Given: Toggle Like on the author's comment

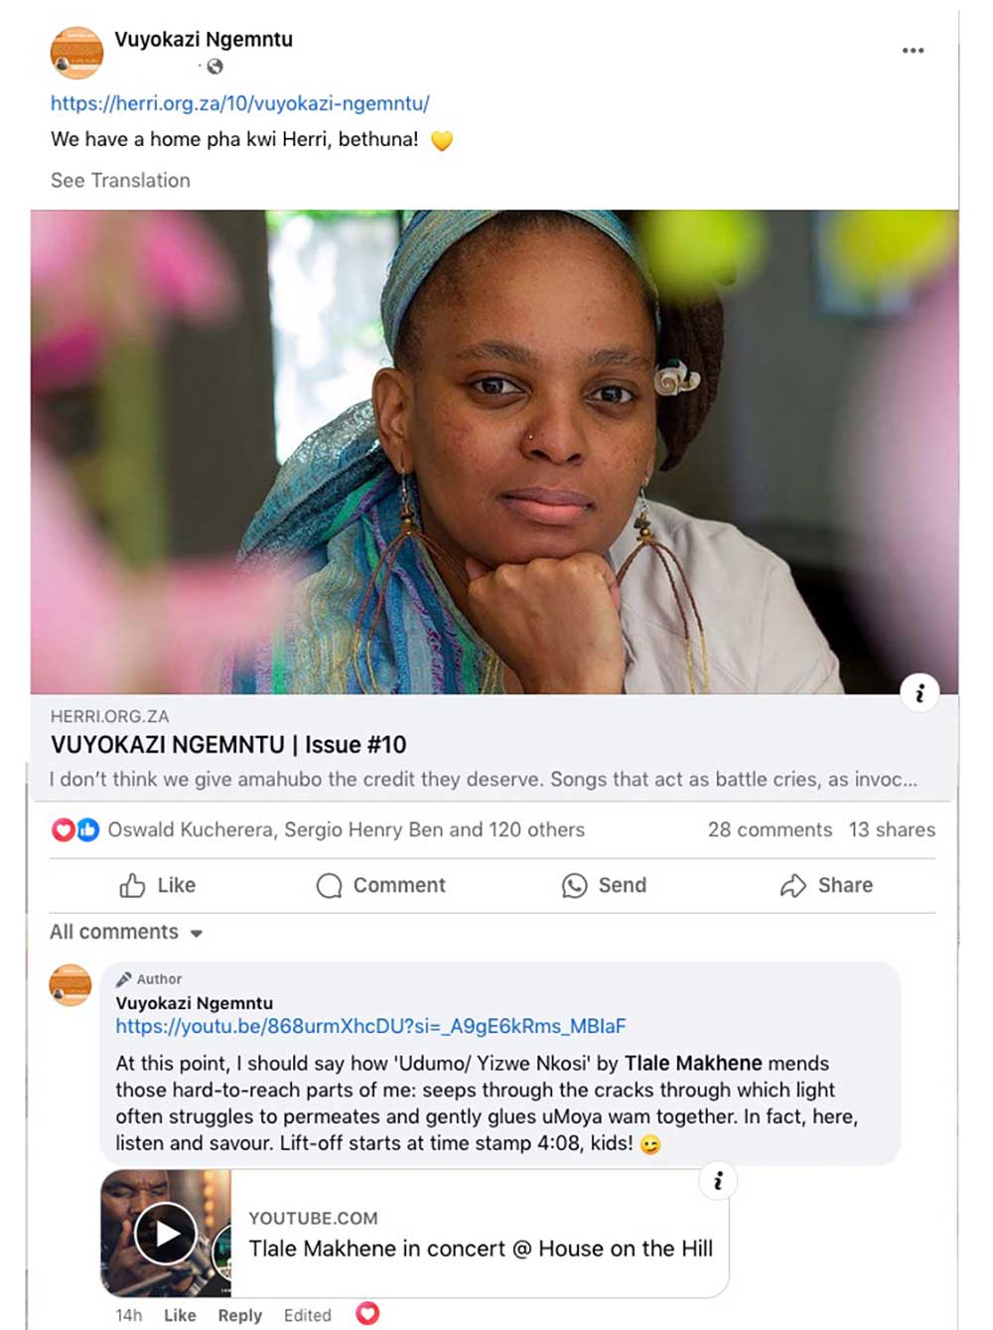Looking at the screenshot, I should [x=180, y=1315].
